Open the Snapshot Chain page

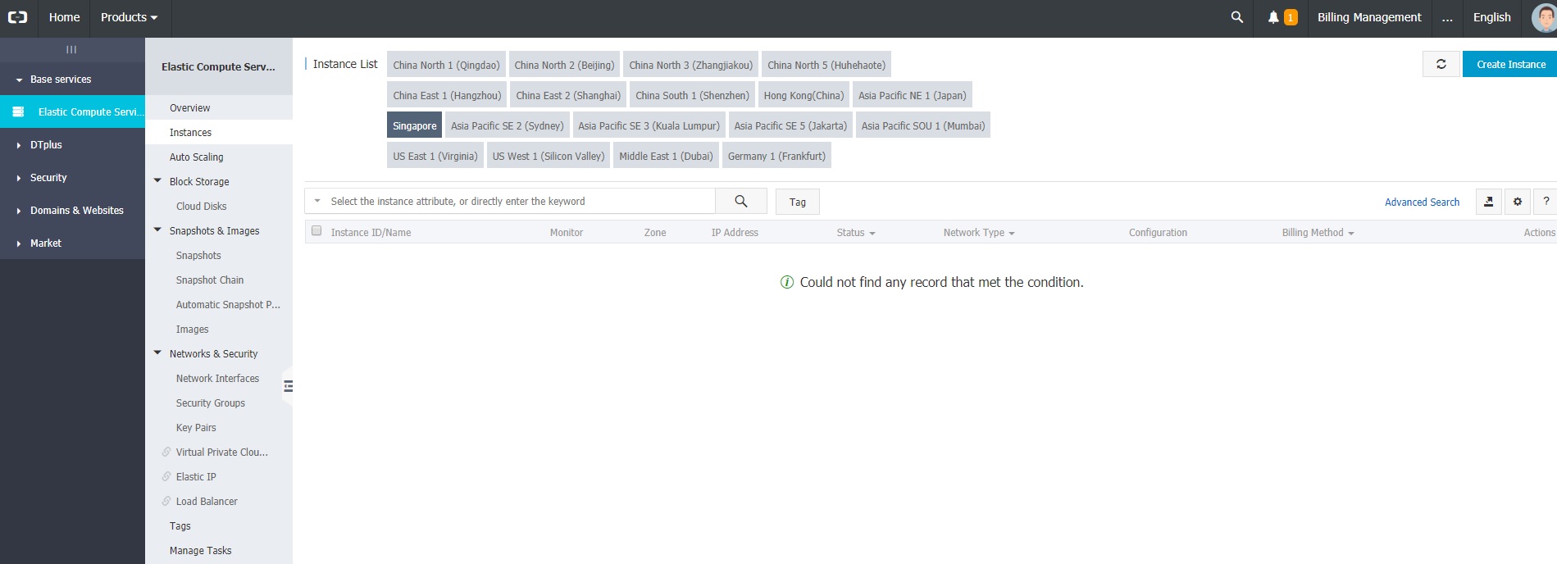click(209, 280)
